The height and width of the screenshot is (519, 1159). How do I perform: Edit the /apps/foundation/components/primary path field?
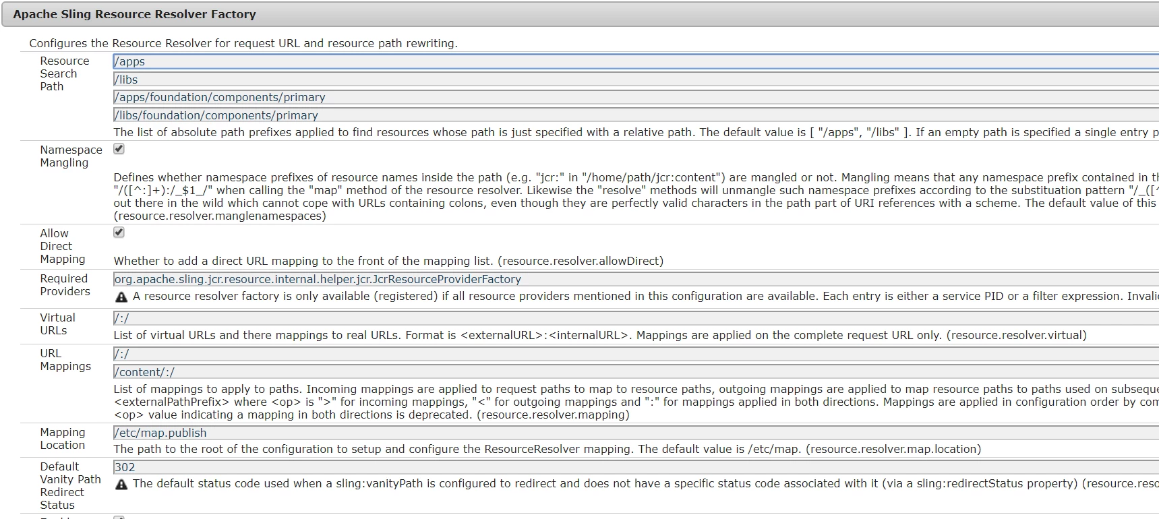(636, 97)
